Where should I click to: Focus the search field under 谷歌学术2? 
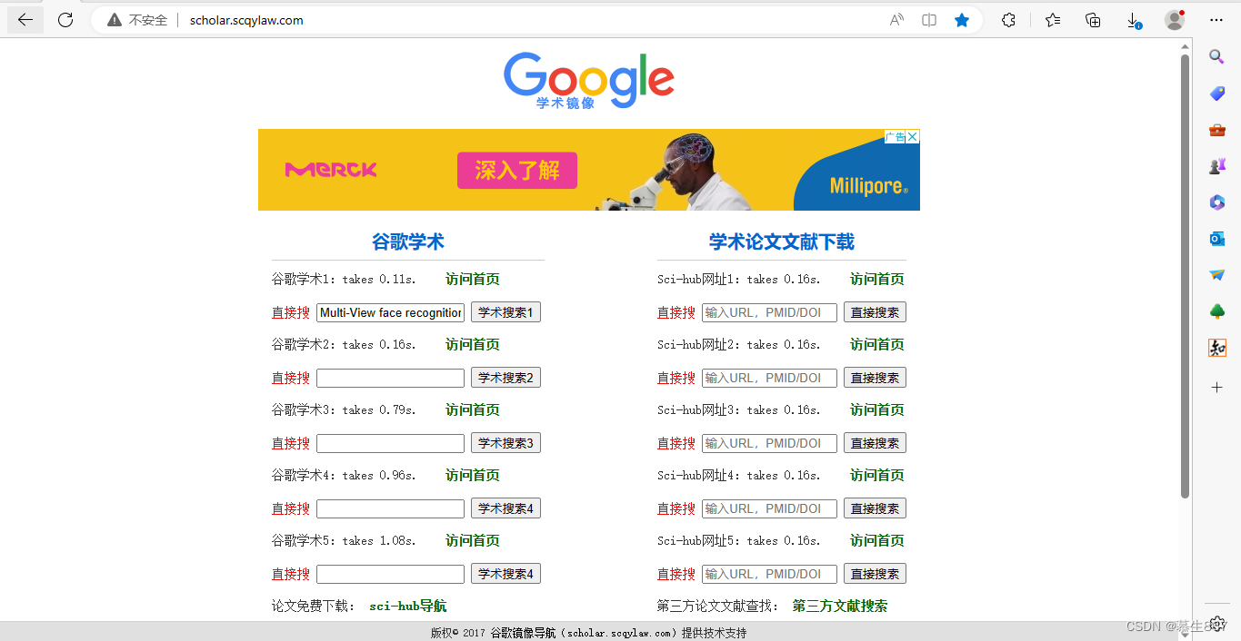pos(391,378)
